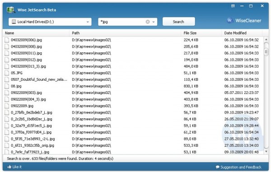Click file icon of 09022009(004_3).jpg
The image size is (271, 172).
(7, 99)
